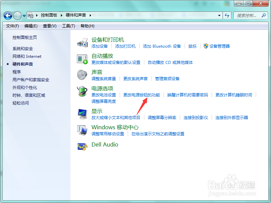
Task: Expand the arrow after 硬件和声音 breadcrumb
Action: pyautogui.click(x=90, y=15)
